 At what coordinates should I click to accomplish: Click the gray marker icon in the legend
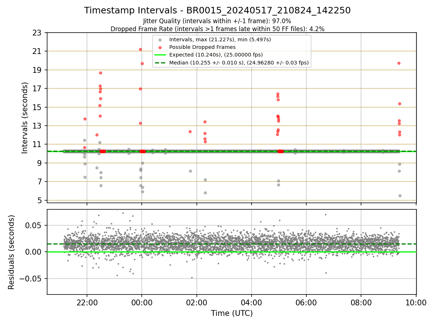pos(160,40)
